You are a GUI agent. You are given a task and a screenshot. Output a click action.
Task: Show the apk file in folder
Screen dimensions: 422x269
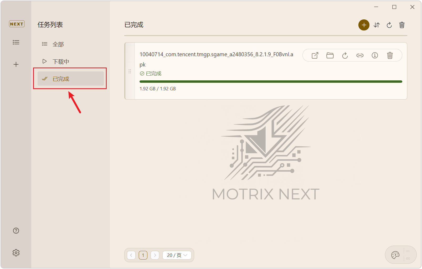[x=330, y=55]
